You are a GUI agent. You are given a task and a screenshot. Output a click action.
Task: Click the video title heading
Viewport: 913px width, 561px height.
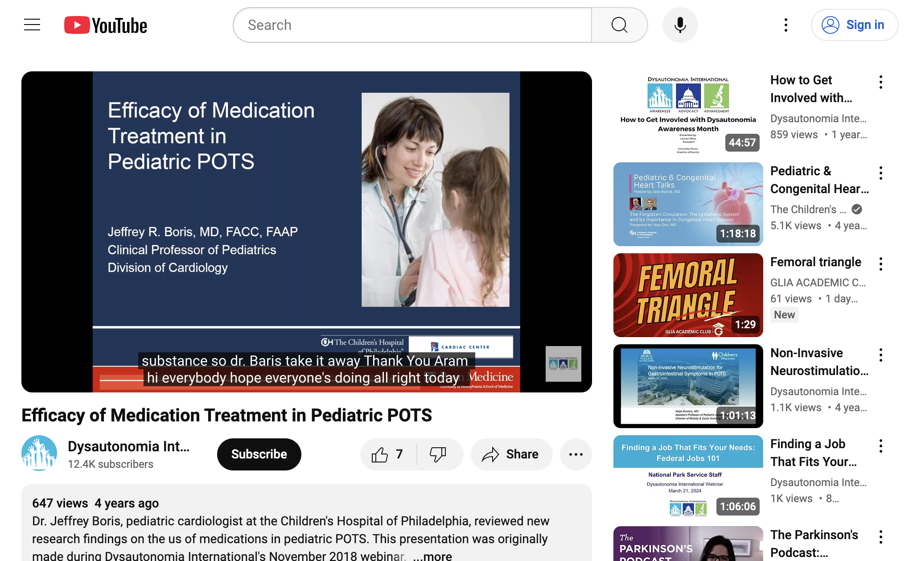tap(226, 415)
